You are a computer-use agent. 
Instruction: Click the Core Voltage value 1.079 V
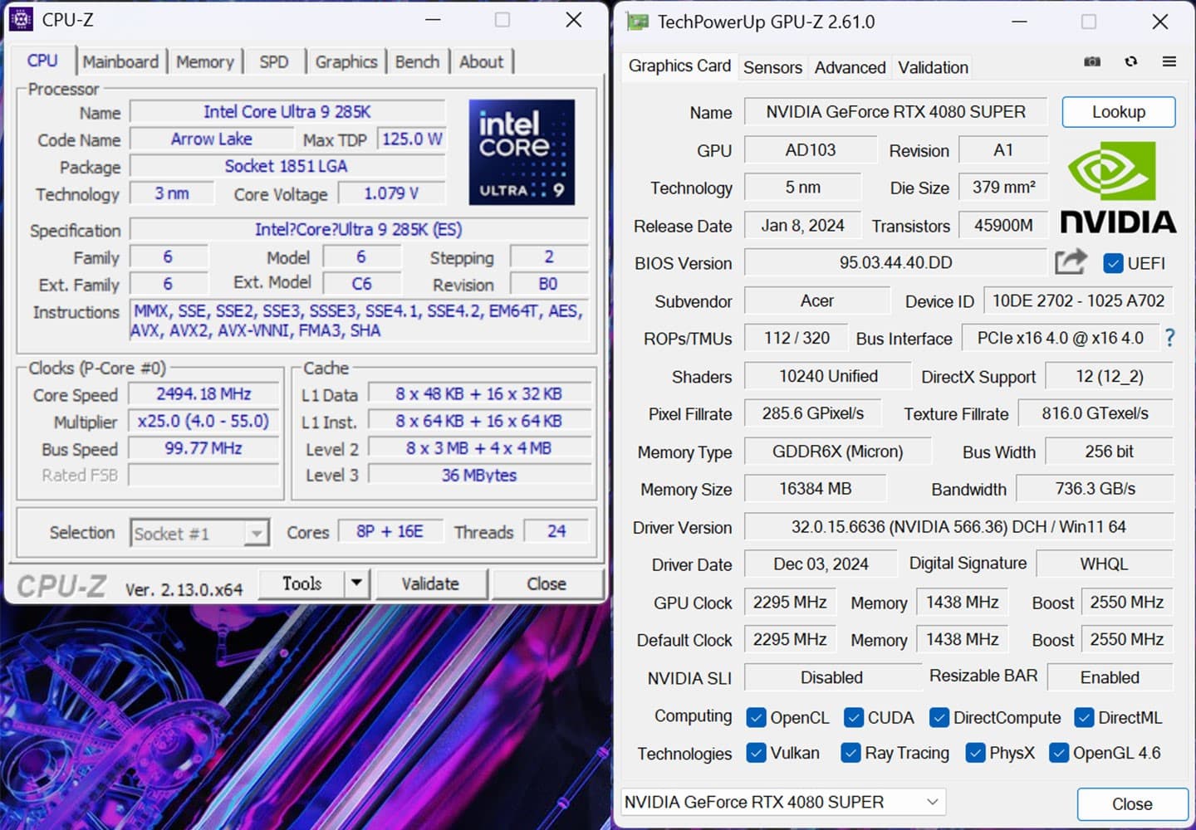[391, 193]
